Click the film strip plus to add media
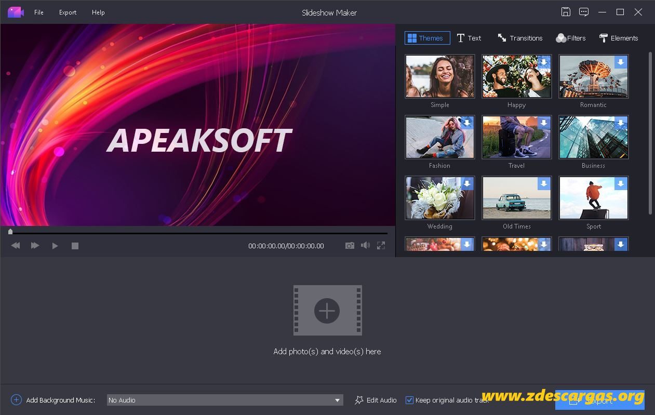 [x=327, y=310]
